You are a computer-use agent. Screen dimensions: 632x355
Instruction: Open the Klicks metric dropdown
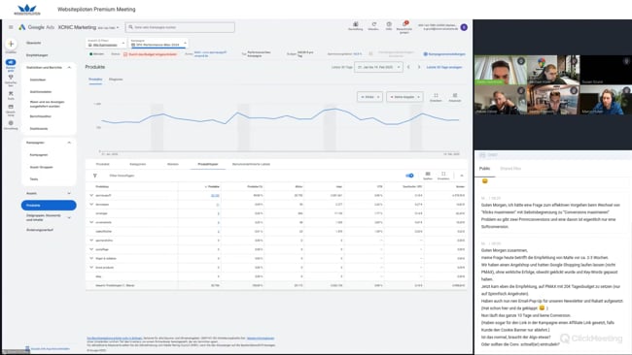tap(369, 97)
